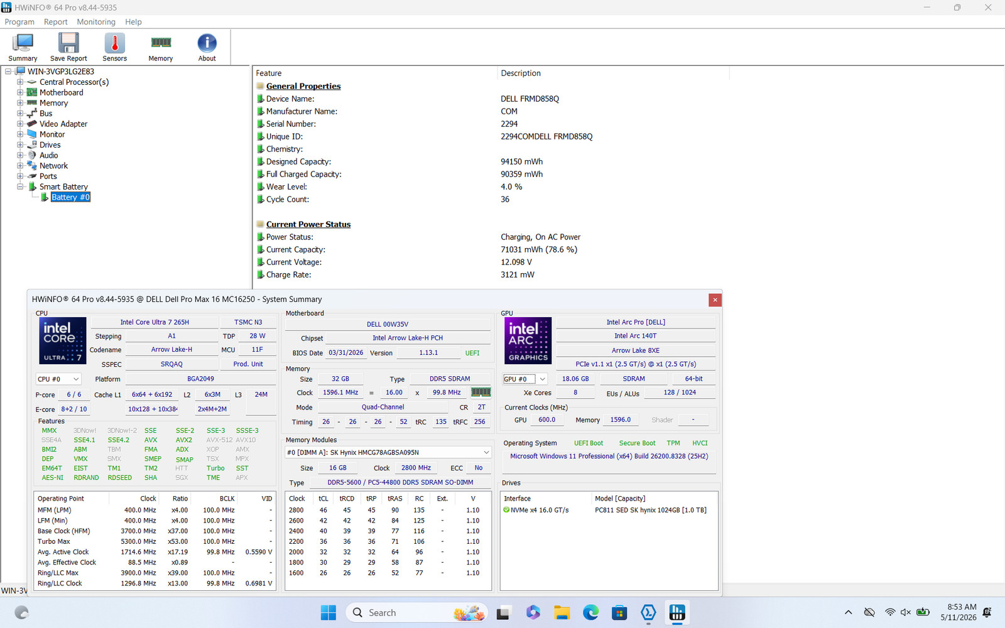This screenshot has height=628, width=1005.
Task: Open the Monitoring menu
Action: [x=96, y=22]
